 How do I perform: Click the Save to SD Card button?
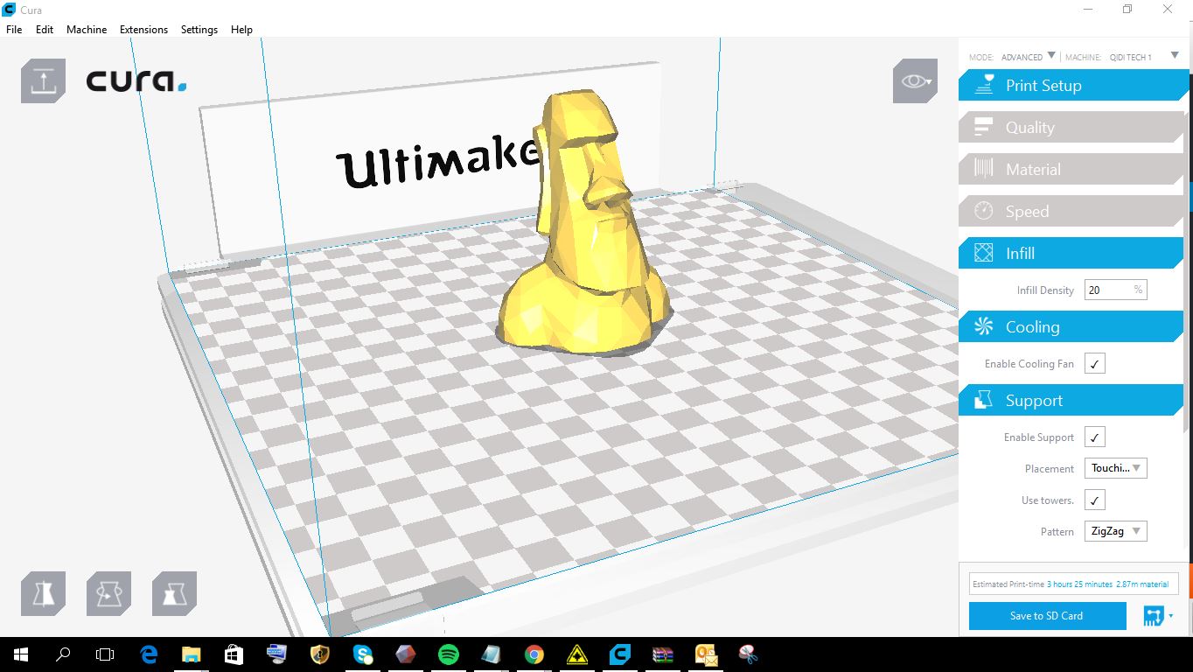1047,616
